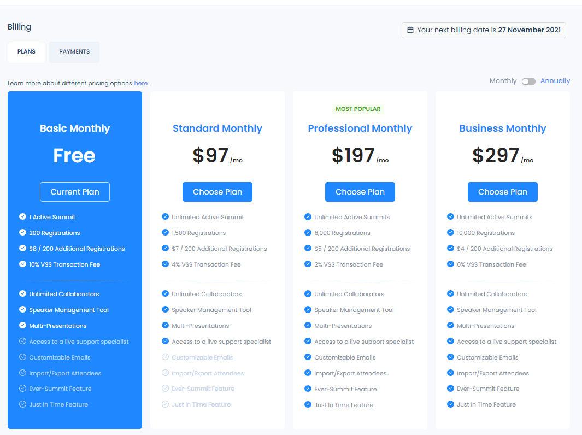Screen dimensions: 582x435
Task: Click checkmark beside '$8 / 200 Additional Registrations'
Action: pos(22,248)
